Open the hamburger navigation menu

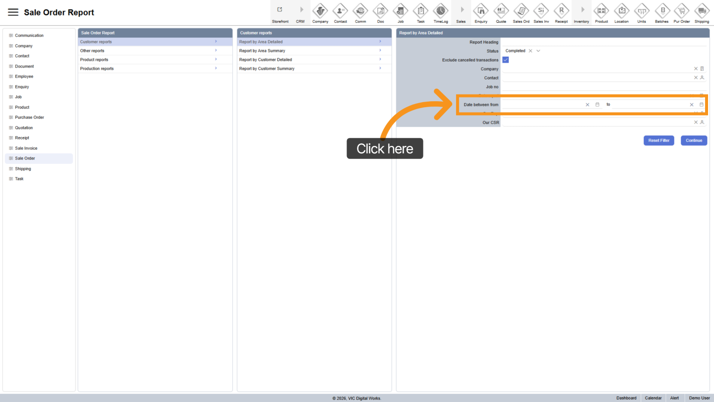pos(13,12)
